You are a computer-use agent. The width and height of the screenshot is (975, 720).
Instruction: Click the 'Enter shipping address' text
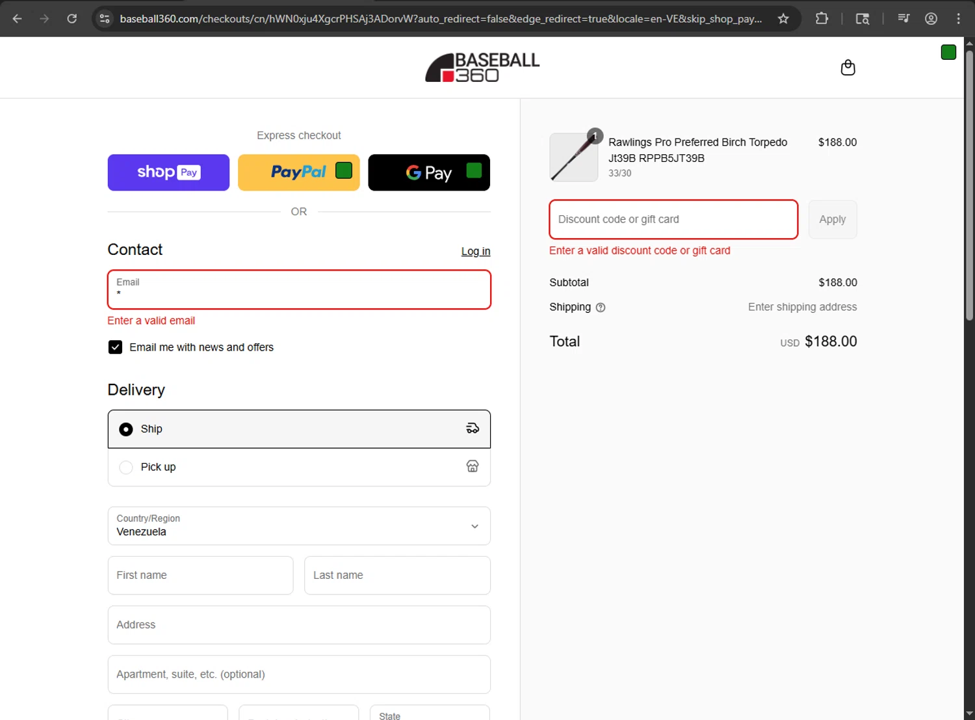tap(802, 307)
